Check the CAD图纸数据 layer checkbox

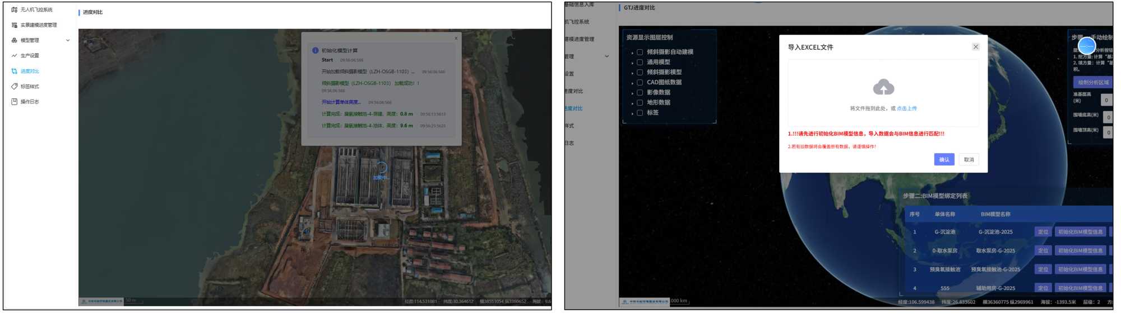coord(640,82)
